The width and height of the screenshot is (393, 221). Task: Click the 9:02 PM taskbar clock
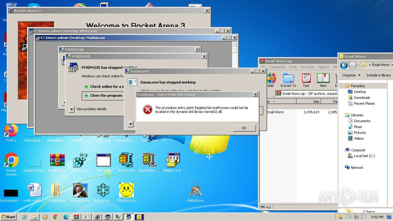tap(377, 217)
